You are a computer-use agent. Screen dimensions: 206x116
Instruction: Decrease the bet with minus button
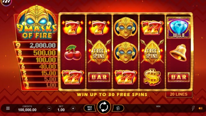point(49,108)
